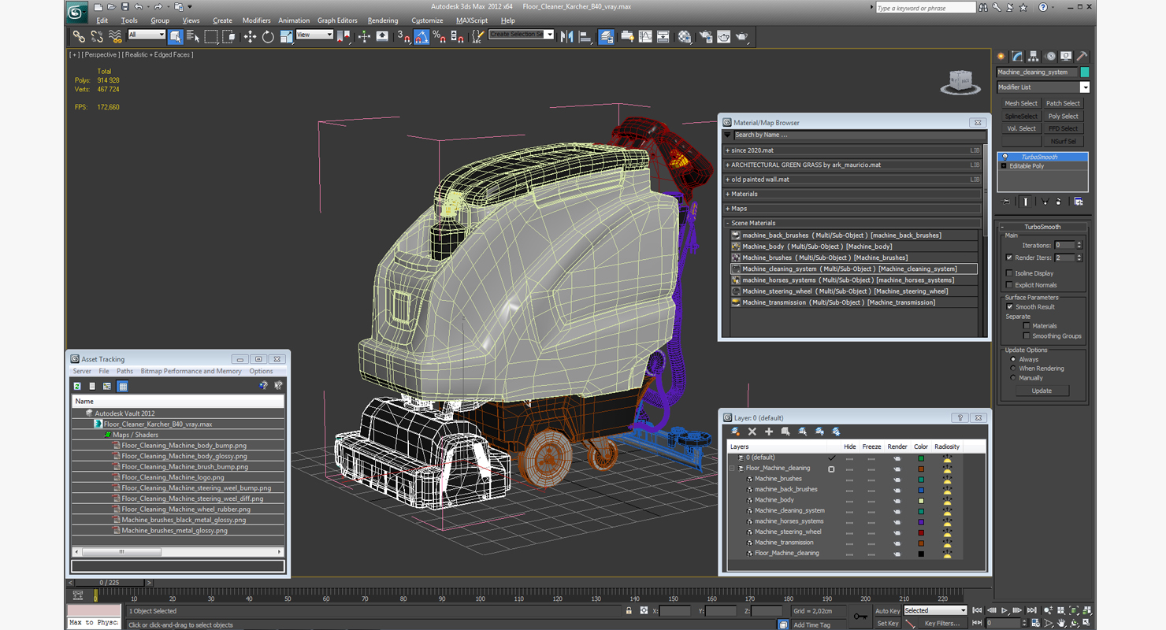Select the Always update radio button
This screenshot has height=630, width=1166.
coord(1013,359)
